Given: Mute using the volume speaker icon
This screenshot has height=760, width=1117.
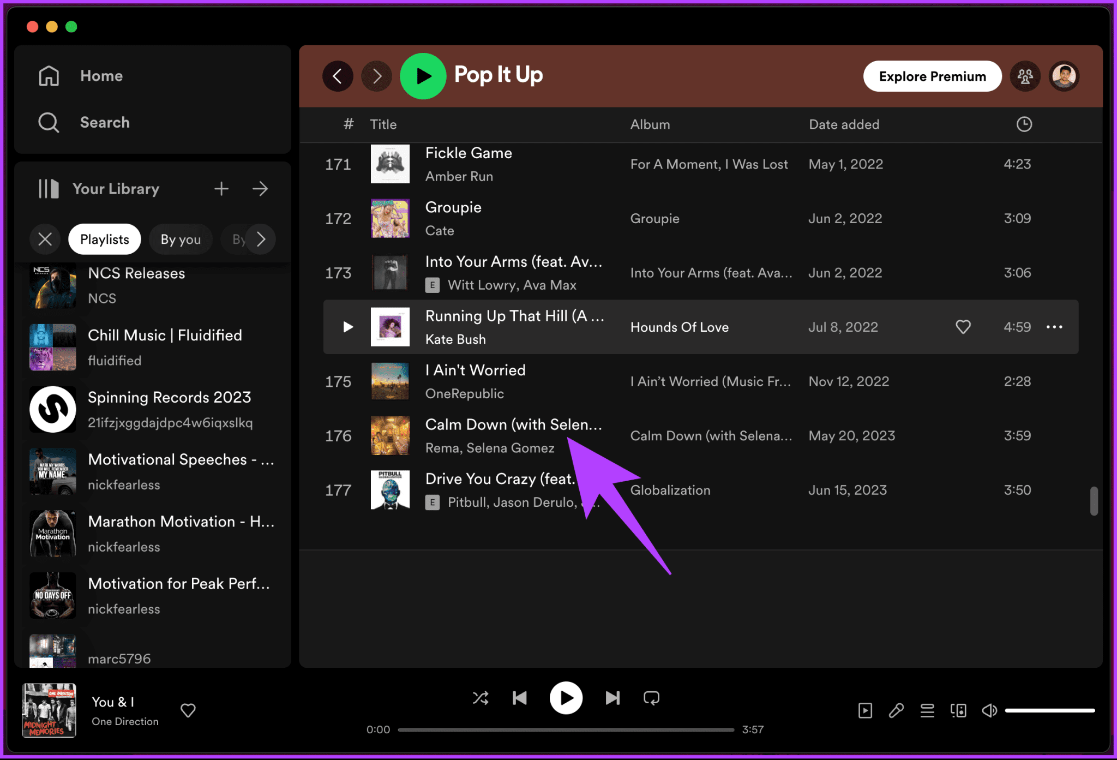Looking at the screenshot, I should (x=989, y=710).
